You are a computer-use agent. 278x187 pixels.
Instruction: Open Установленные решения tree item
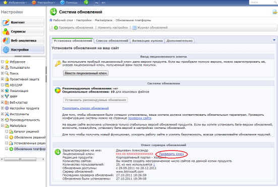(30, 143)
